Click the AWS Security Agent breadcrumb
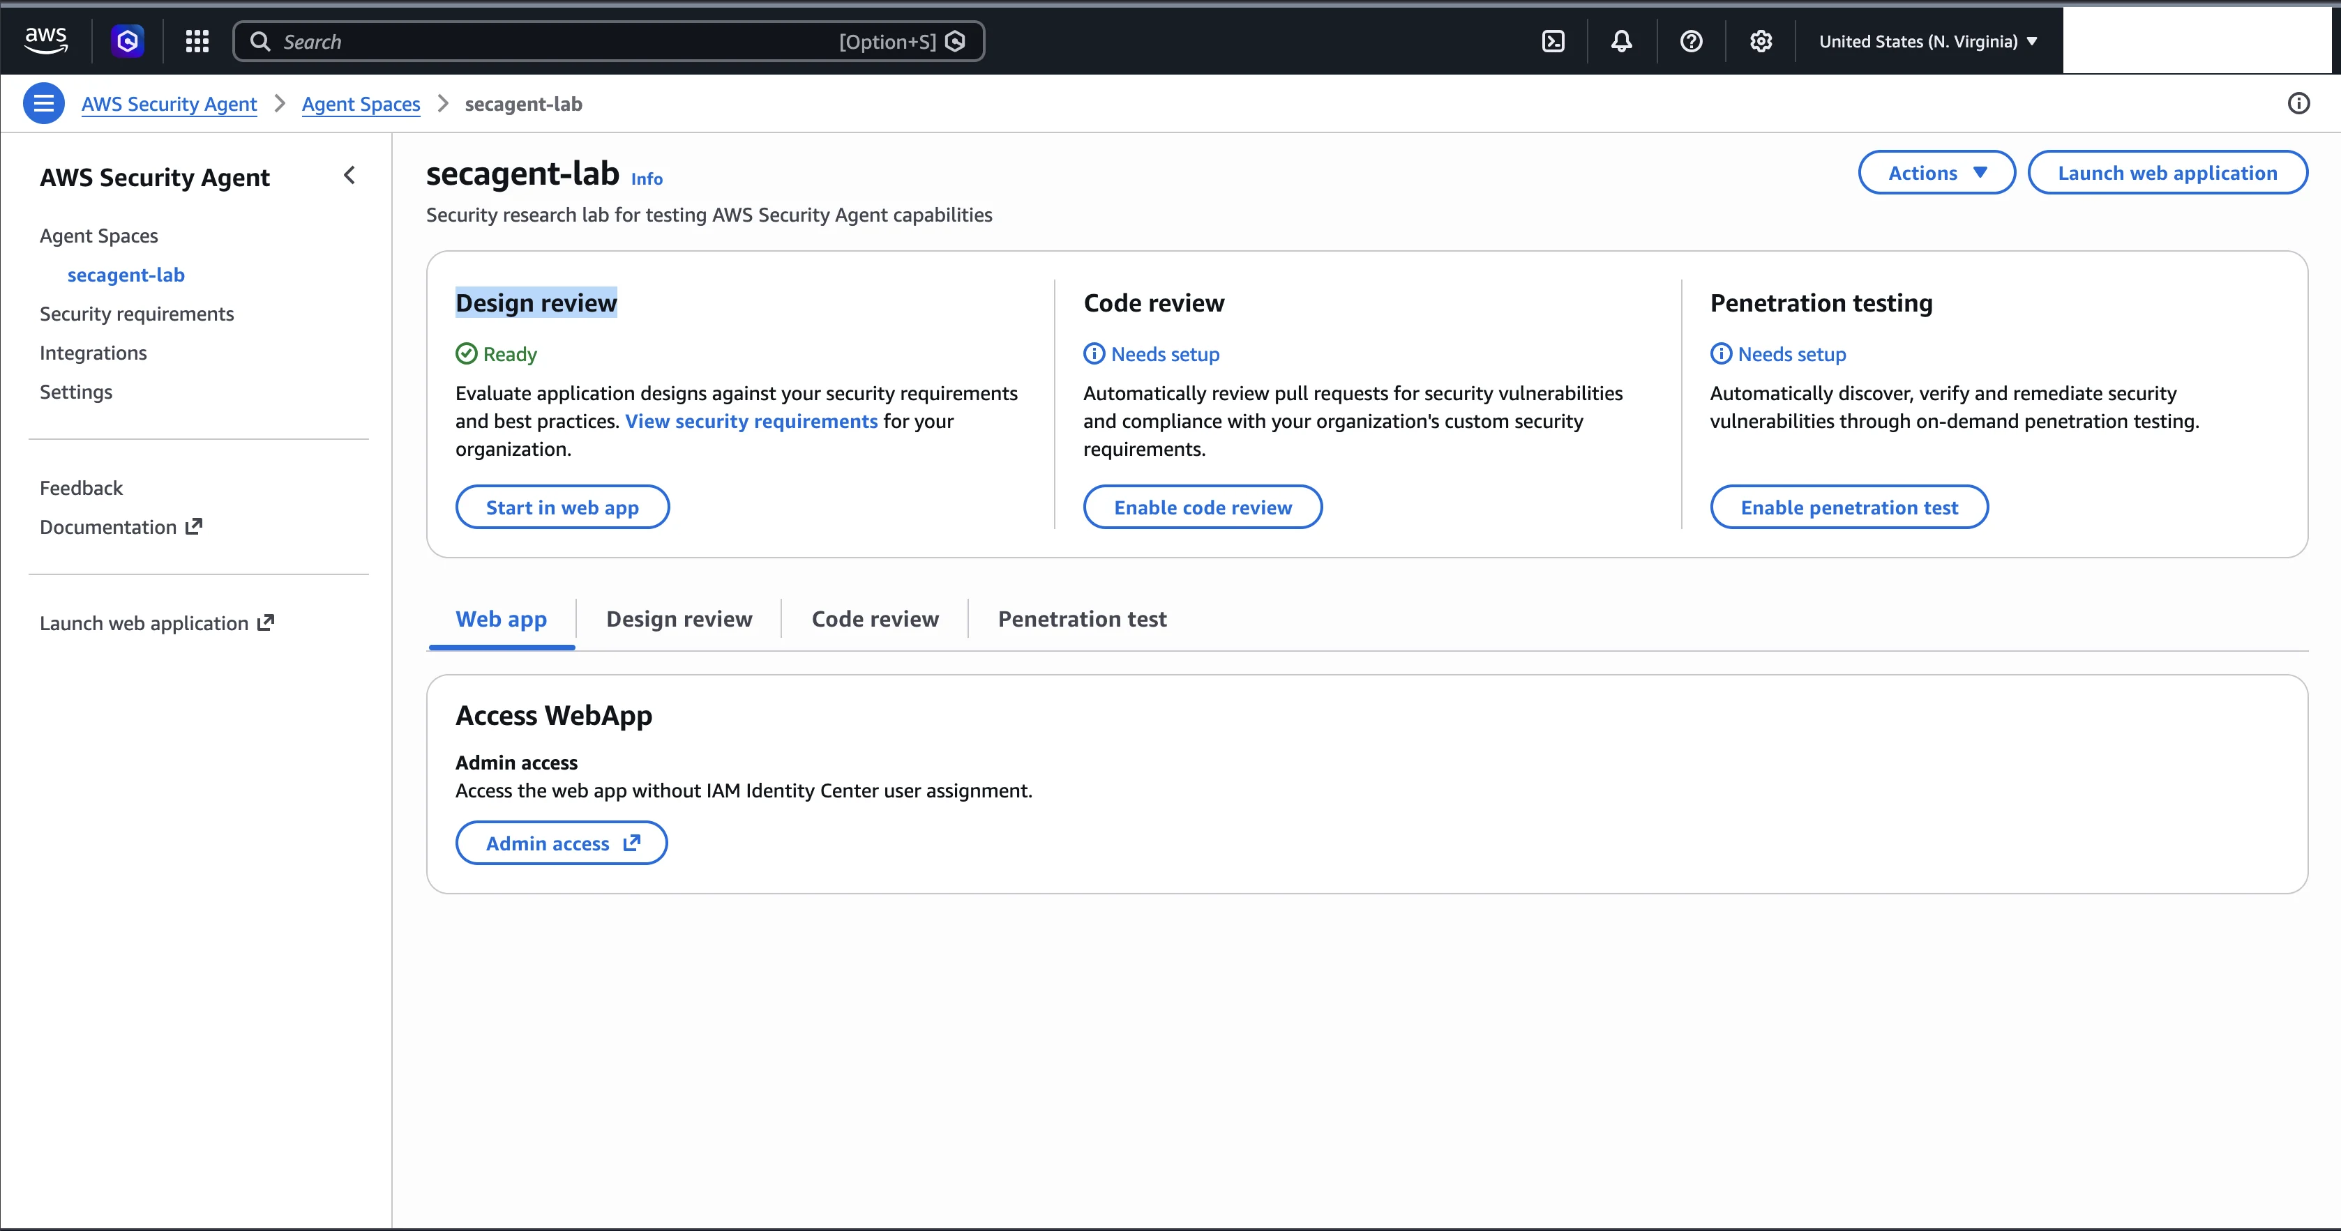This screenshot has height=1231, width=2341. (x=169, y=105)
